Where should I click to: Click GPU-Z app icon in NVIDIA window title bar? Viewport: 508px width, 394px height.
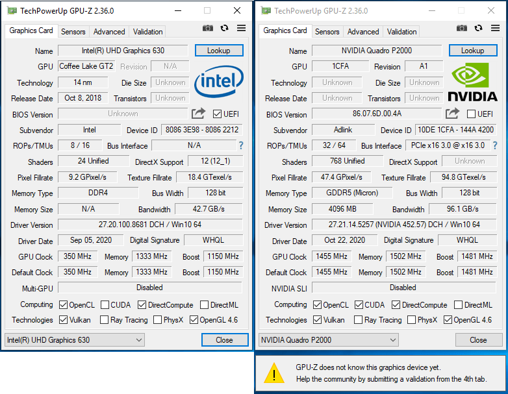[x=266, y=10]
